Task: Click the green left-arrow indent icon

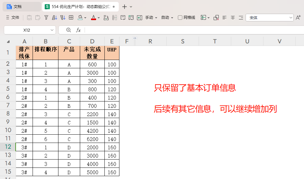Action: 140,18
